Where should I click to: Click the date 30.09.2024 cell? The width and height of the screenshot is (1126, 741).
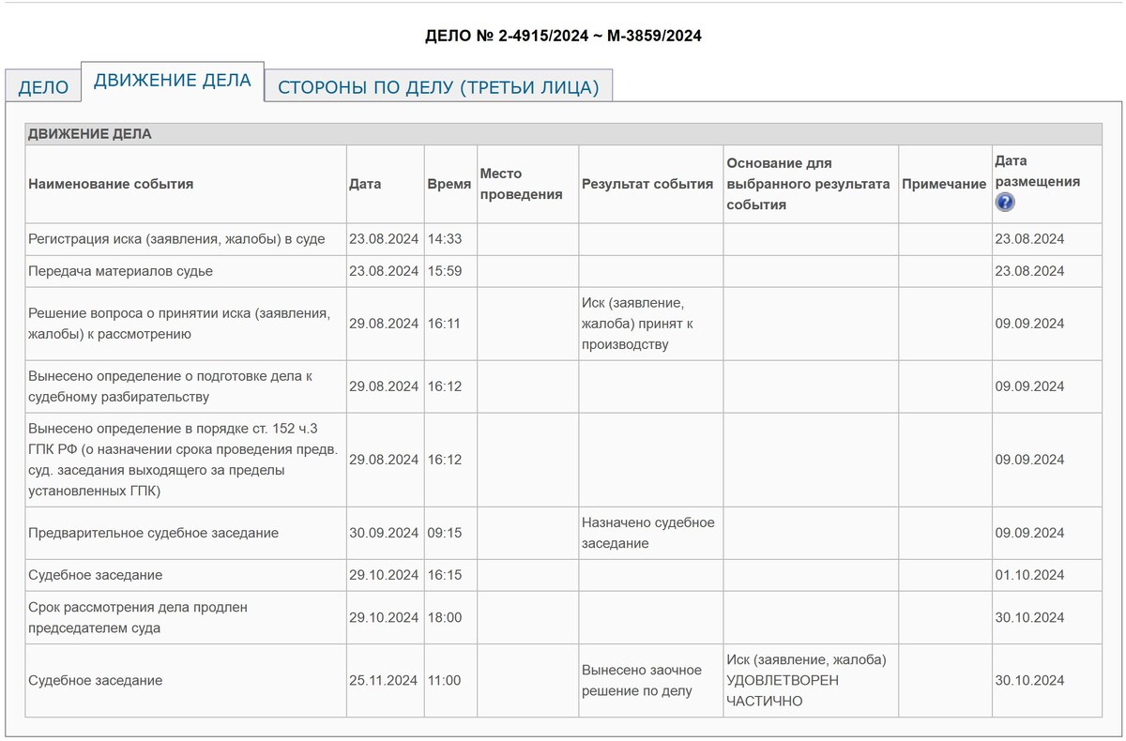point(386,533)
